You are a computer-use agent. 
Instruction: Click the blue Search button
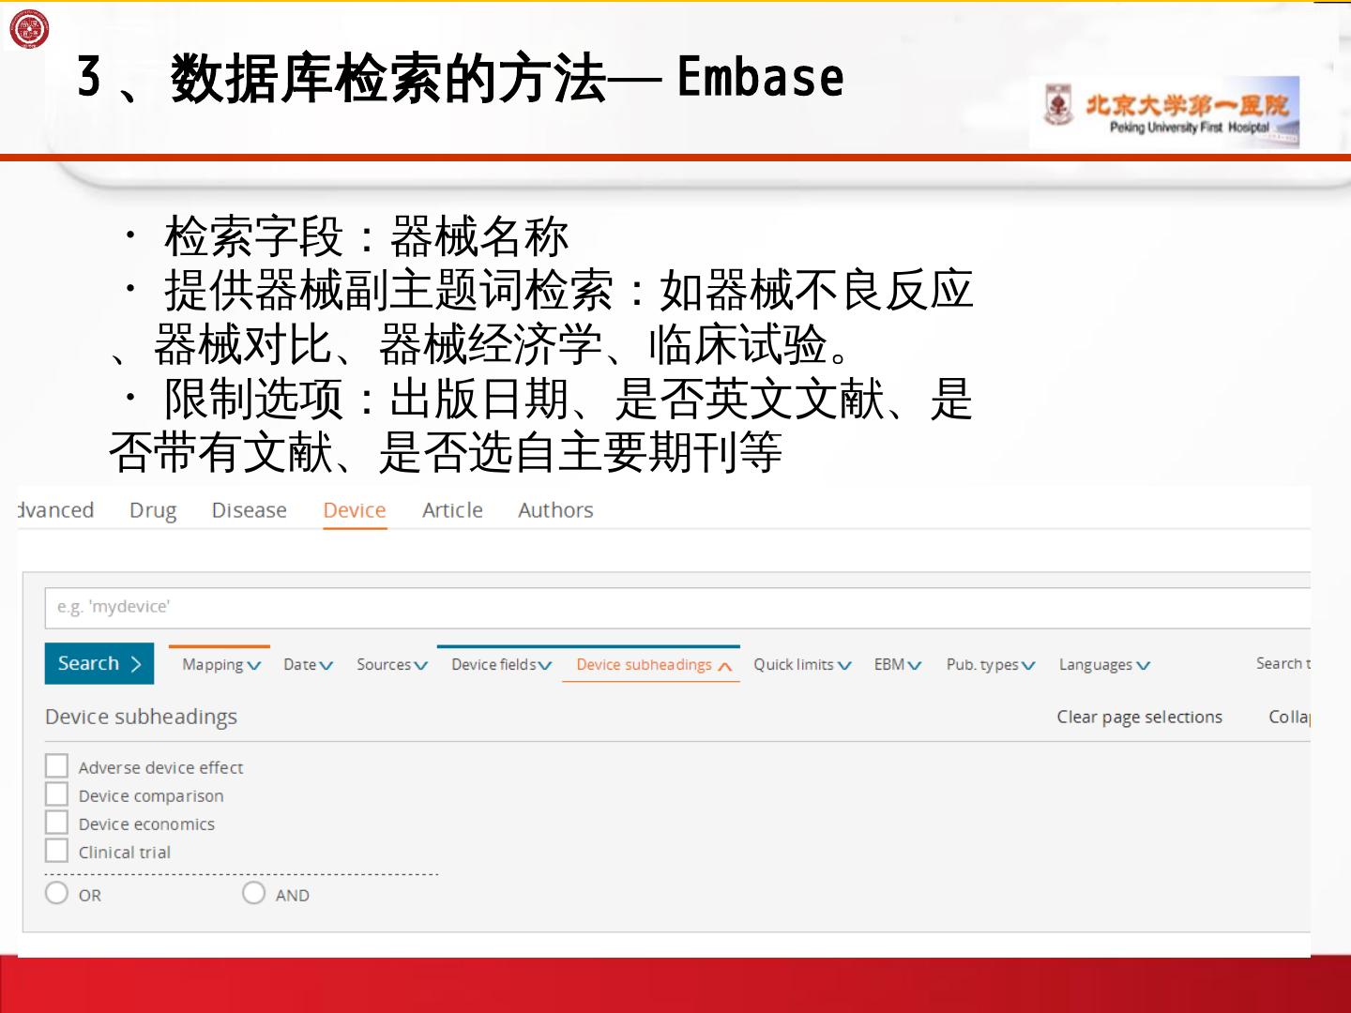[x=99, y=664]
